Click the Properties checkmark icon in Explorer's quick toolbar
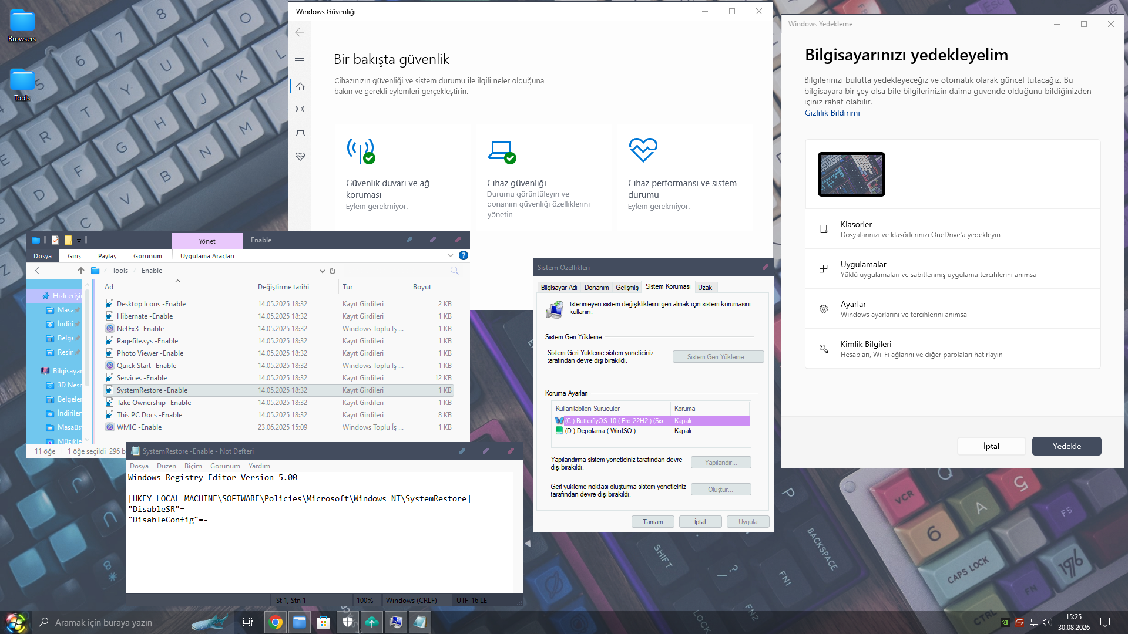The height and width of the screenshot is (634, 1128). [55, 240]
